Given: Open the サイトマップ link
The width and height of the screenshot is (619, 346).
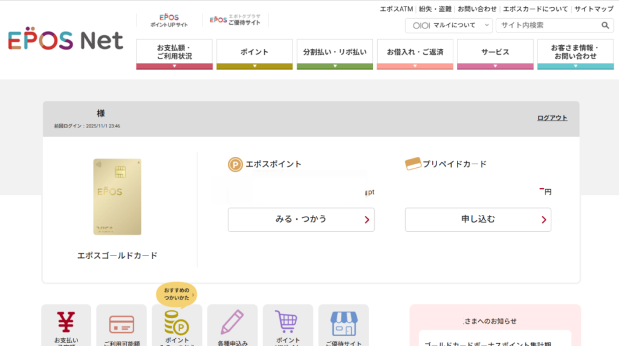Looking at the screenshot, I should pyautogui.click(x=594, y=8).
